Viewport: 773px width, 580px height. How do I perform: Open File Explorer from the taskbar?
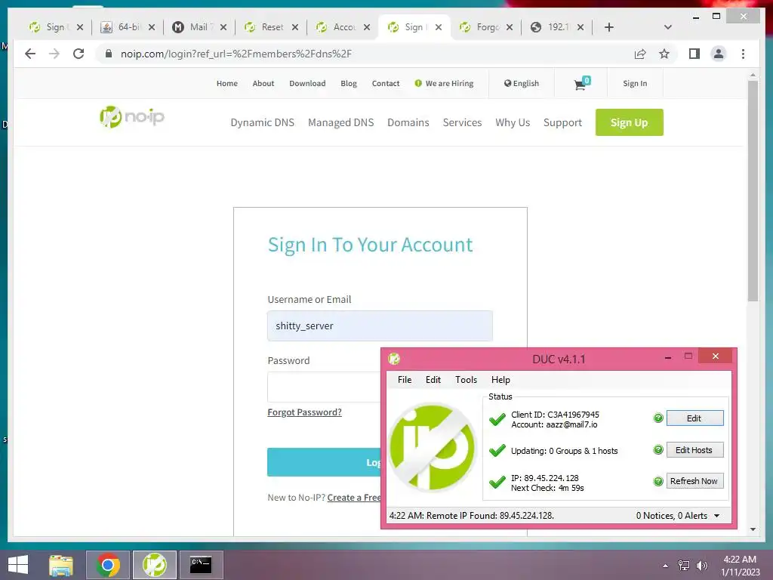pos(61,565)
